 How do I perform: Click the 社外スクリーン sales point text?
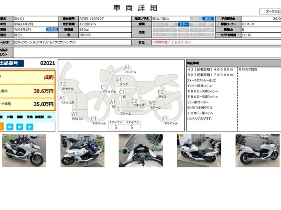click(45, 42)
